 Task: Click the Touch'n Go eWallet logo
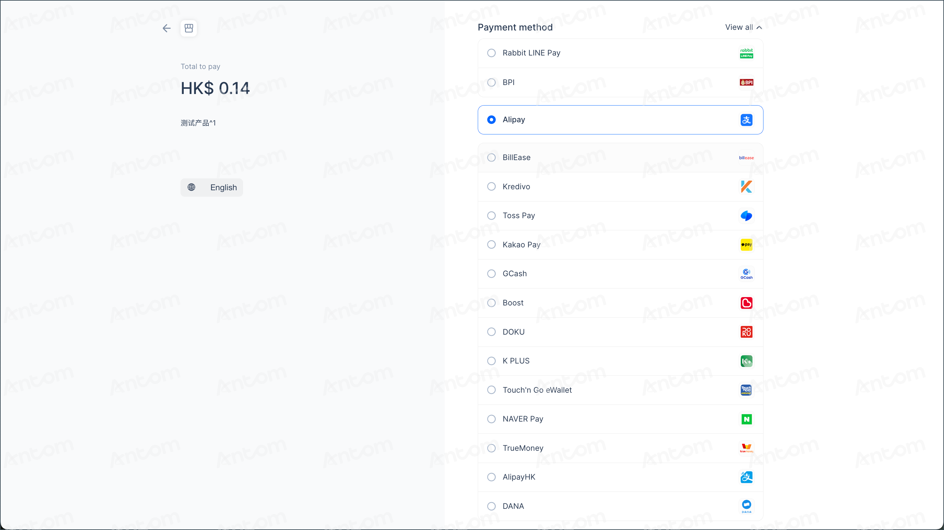[x=746, y=390]
